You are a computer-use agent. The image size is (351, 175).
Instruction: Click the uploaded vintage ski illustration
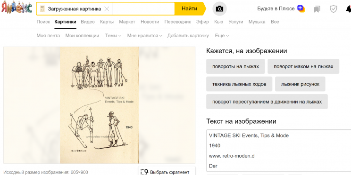99,105
